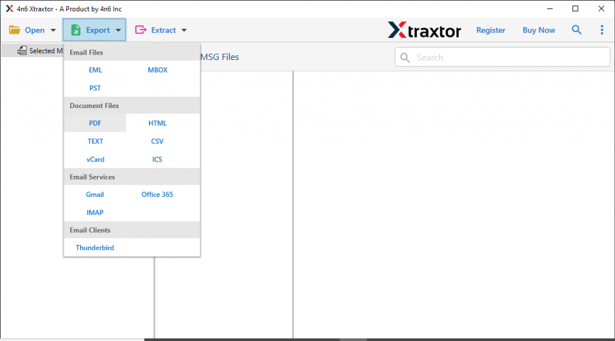Image resolution: width=615 pixels, height=341 pixels.
Task: Click the Register link
Action: 491,30
